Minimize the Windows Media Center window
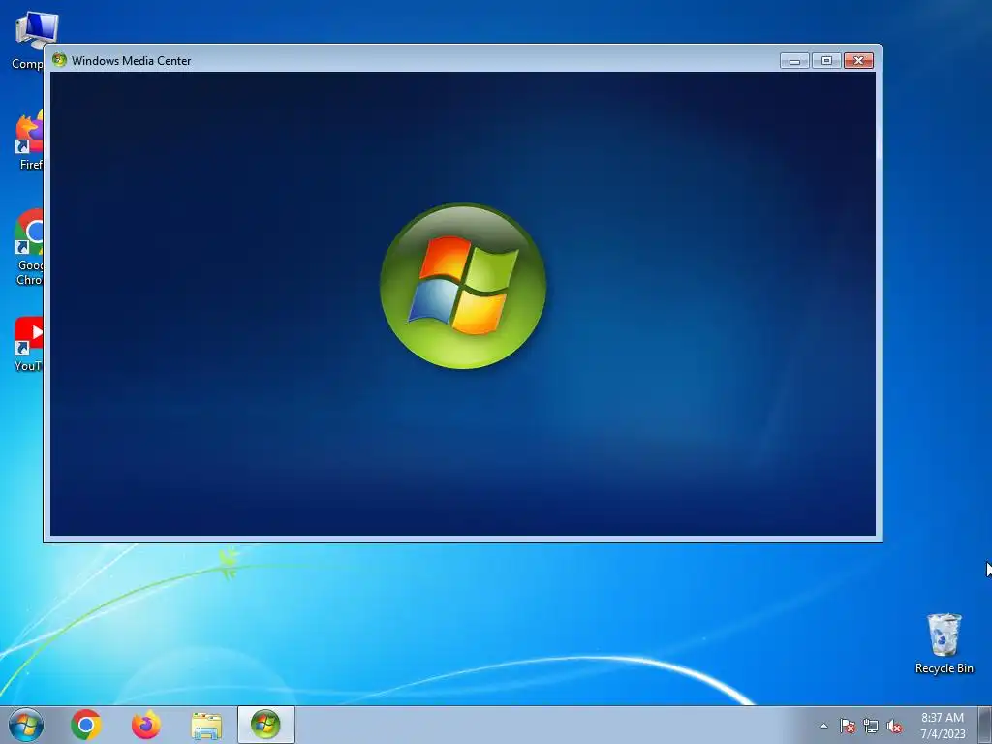The image size is (992, 744). pos(794,61)
